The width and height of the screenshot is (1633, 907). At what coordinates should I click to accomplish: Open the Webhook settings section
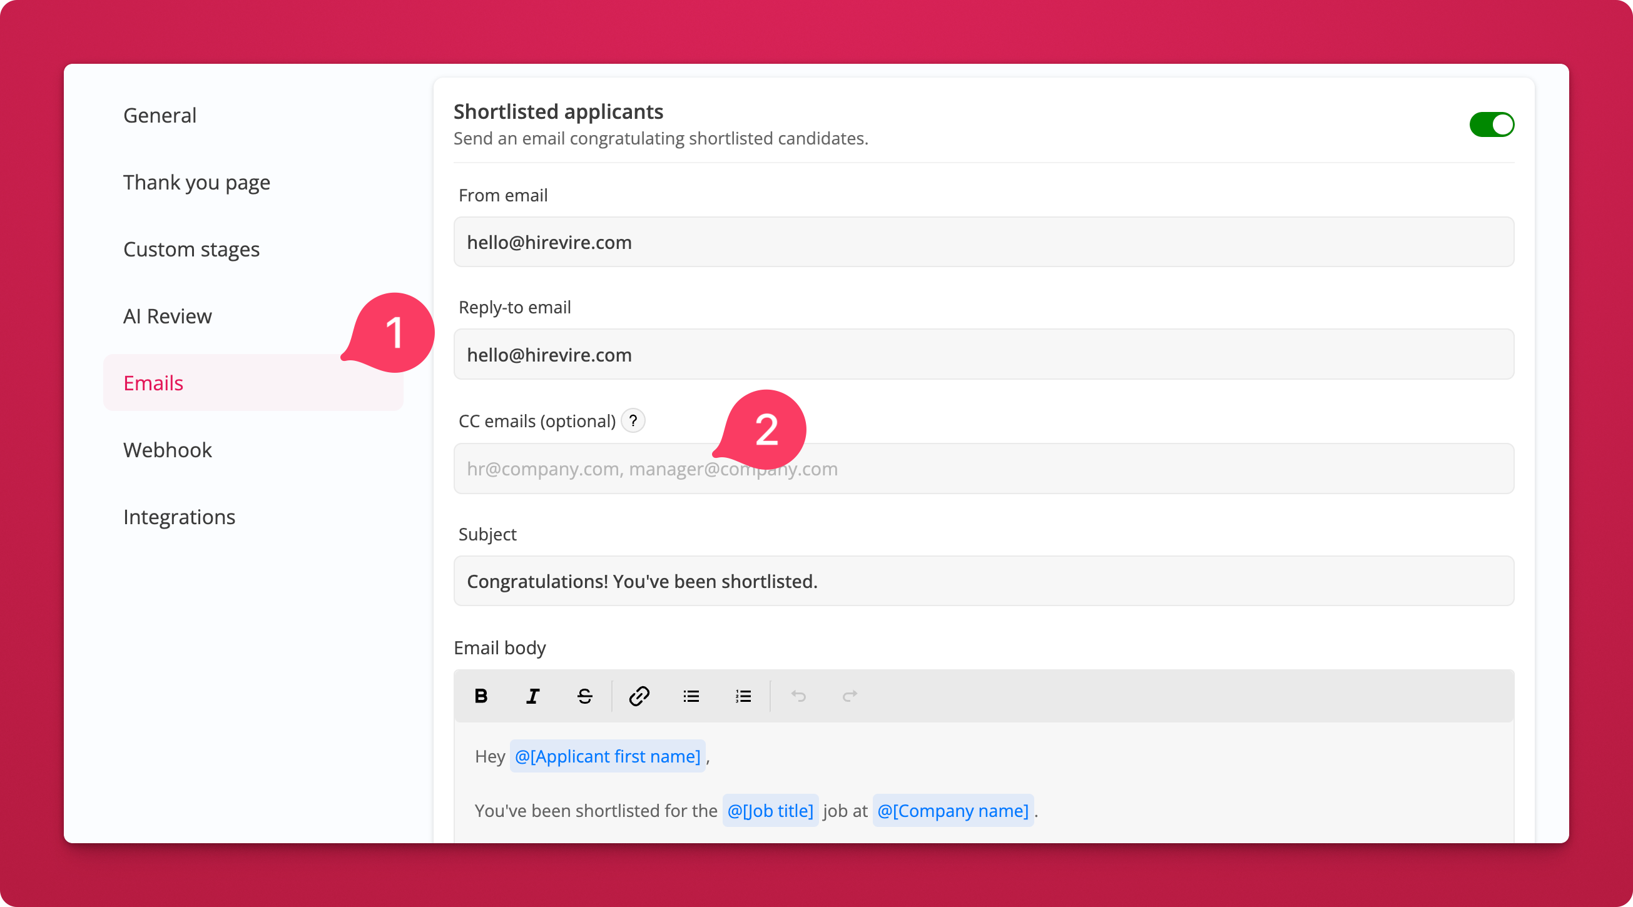pyautogui.click(x=167, y=450)
